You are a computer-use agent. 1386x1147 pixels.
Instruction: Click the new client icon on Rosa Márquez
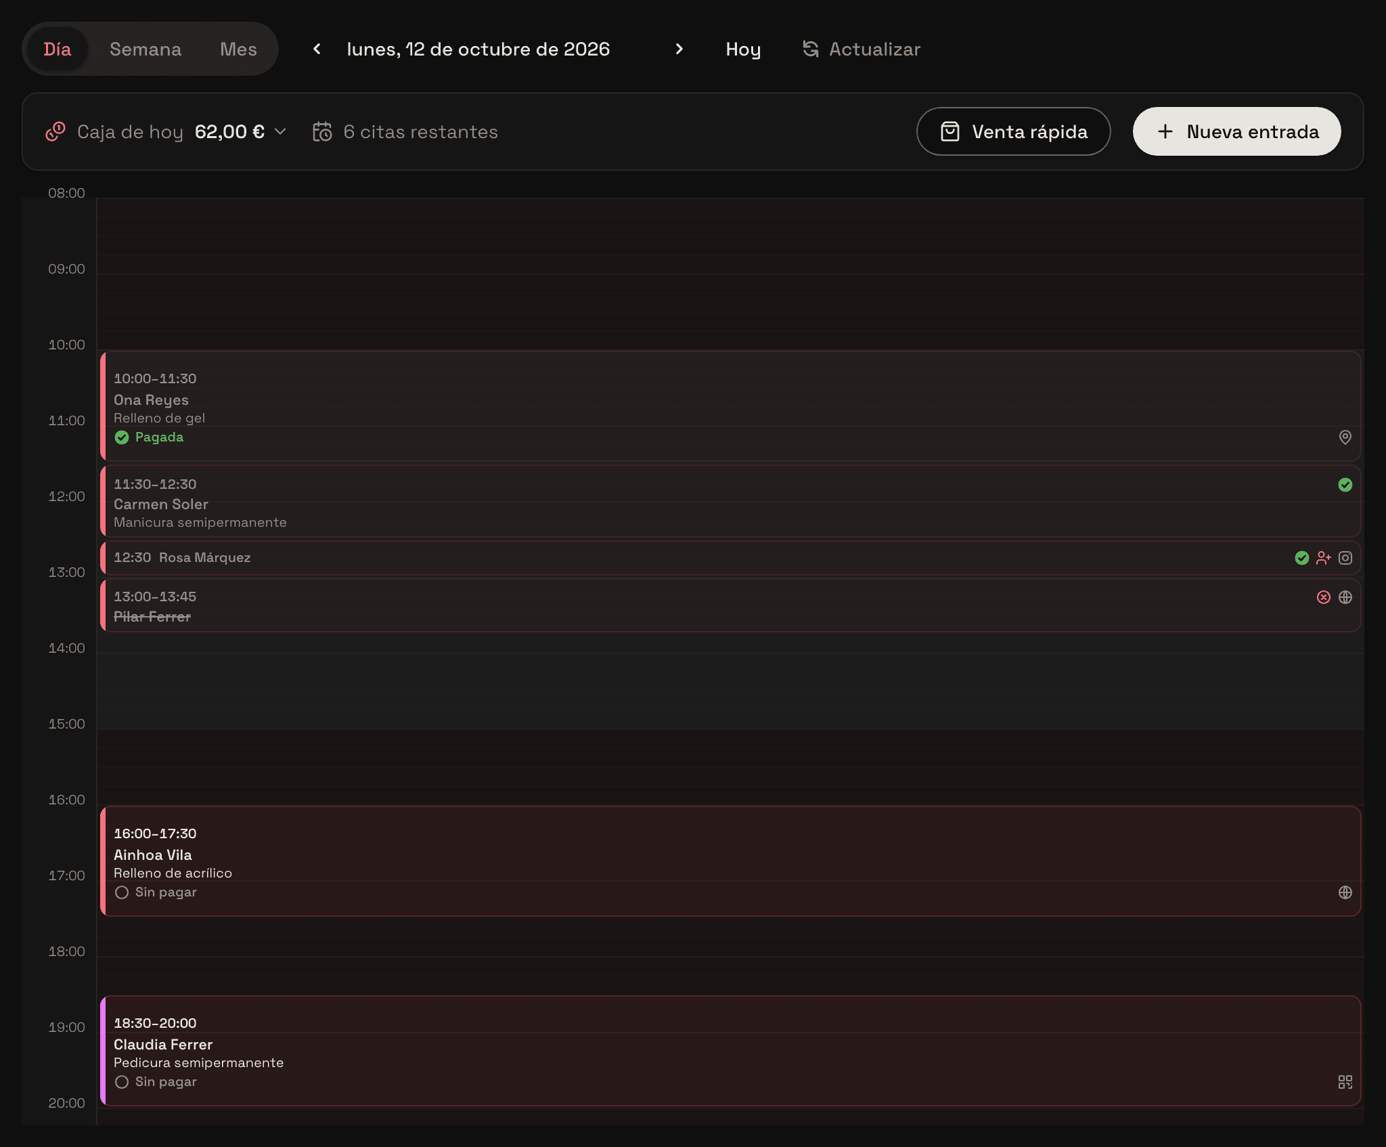(x=1324, y=558)
